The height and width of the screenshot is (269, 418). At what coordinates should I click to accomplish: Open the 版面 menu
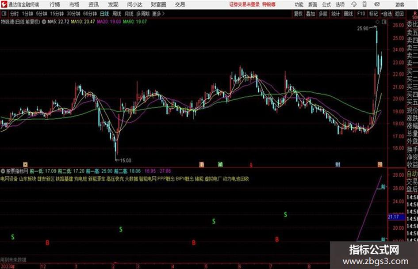point(312,4)
